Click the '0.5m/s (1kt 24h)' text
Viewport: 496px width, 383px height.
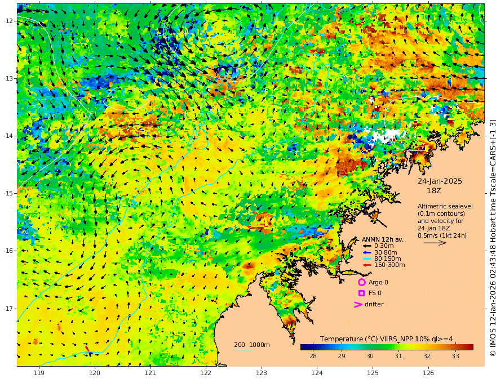click(442, 235)
